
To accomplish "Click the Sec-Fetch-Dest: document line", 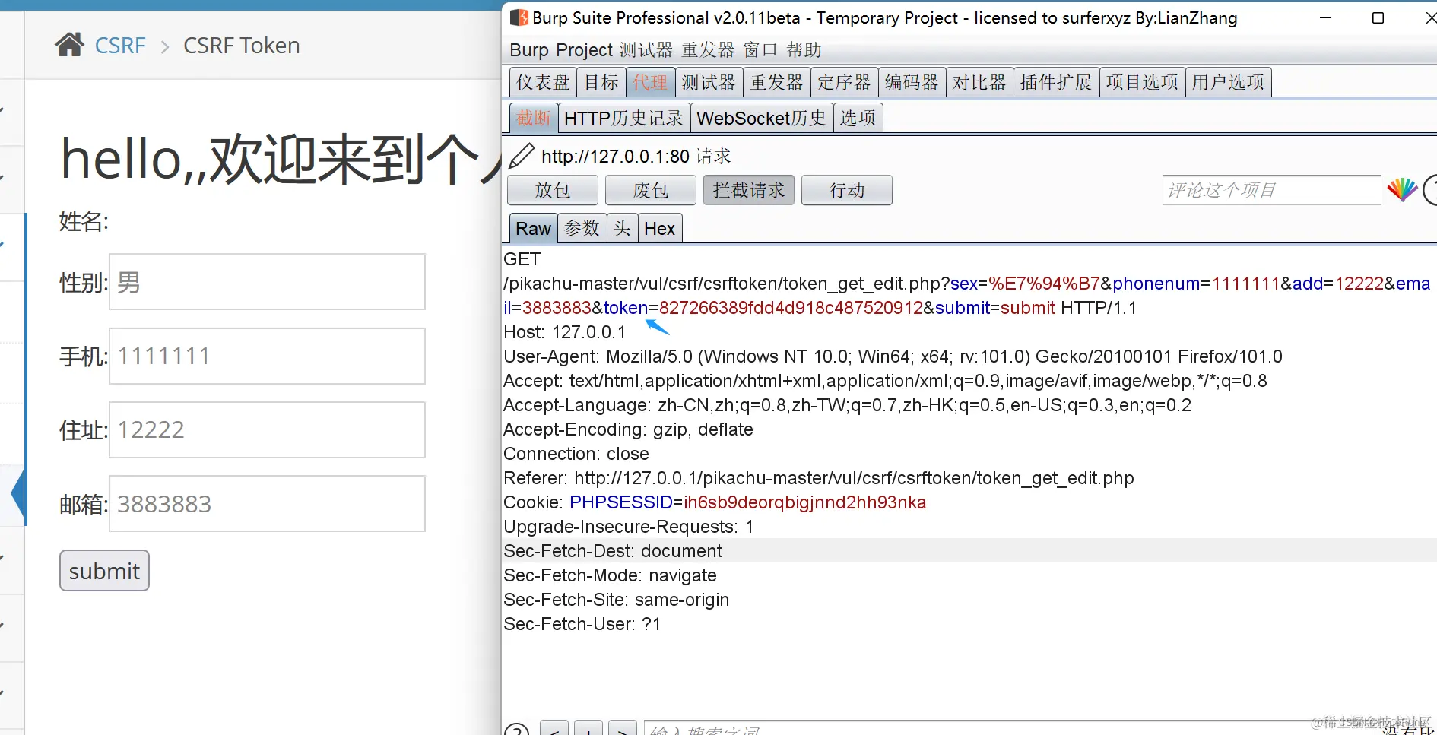I will [x=613, y=551].
